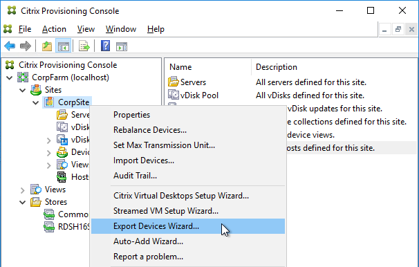
Task: Select the Hosts icon in the tree
Action: point(62,177)
